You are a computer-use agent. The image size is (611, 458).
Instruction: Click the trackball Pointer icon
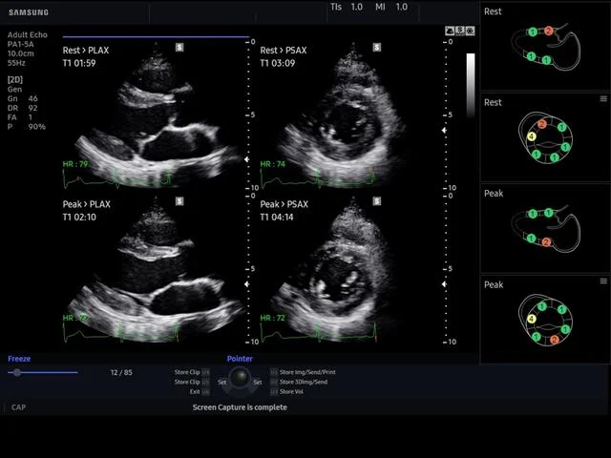[x=240, y=377]
